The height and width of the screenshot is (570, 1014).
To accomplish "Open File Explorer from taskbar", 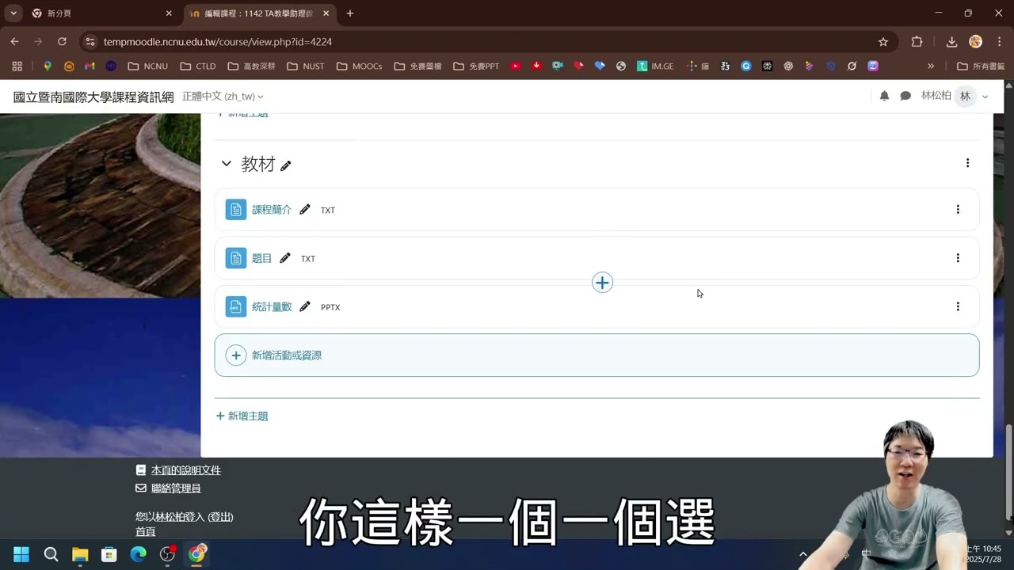I will click(80, 554).
